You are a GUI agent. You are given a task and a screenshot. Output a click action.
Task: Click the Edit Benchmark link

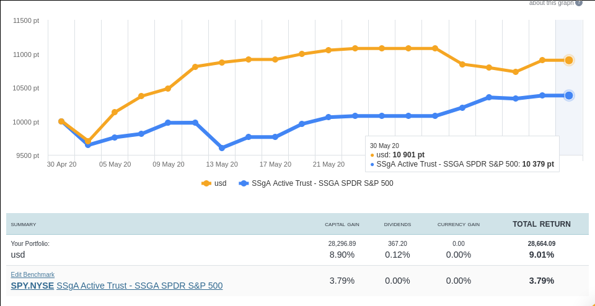pos(33,274)
